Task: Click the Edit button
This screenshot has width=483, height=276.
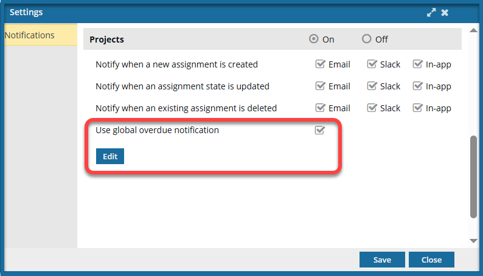Action: pyautogui.click(x=110, y=156)
